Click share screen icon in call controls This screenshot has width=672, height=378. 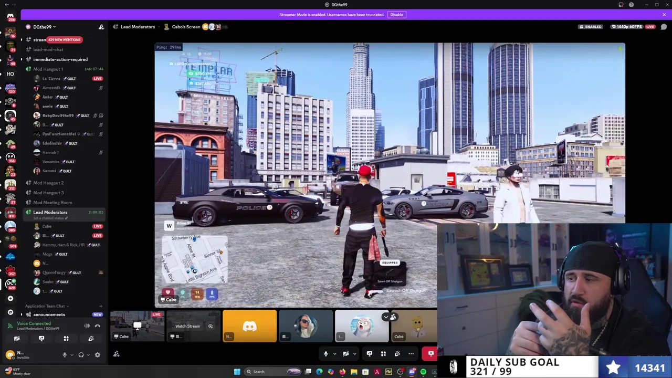coord(369,354)
